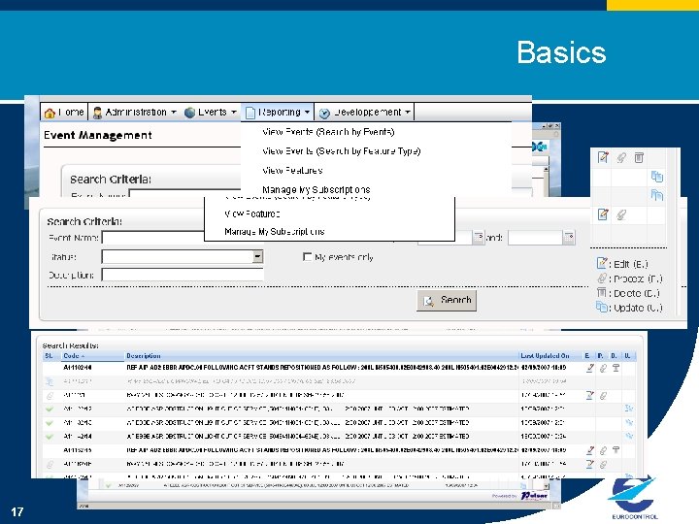699x524 pixels.
Task: Expand the Developpement menu arrow
Action: 408,113
